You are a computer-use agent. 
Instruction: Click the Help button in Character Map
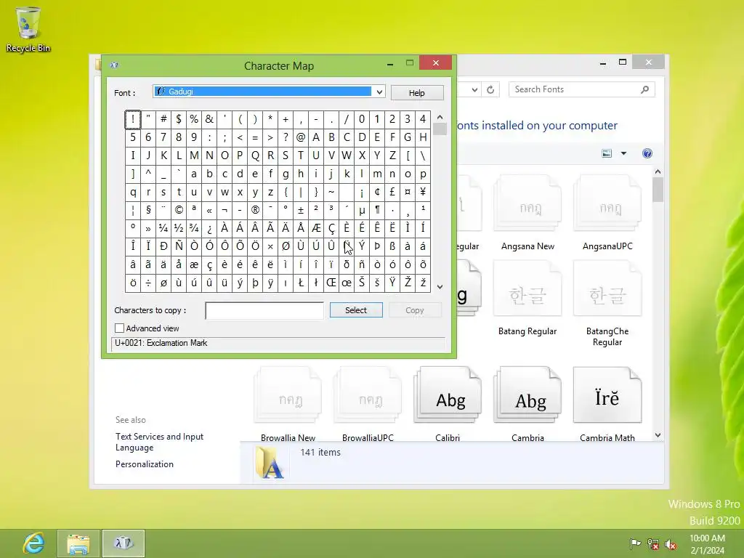click(x=417, y=92)
